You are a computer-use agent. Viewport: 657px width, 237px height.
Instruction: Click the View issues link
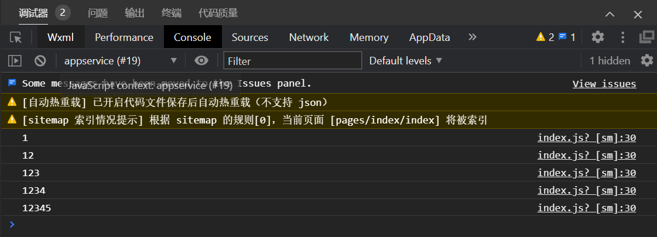click(604, 84)
